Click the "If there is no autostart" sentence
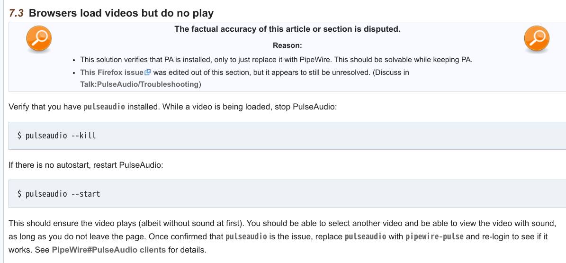Screen dimensions: 566x263 pos(86,166)
